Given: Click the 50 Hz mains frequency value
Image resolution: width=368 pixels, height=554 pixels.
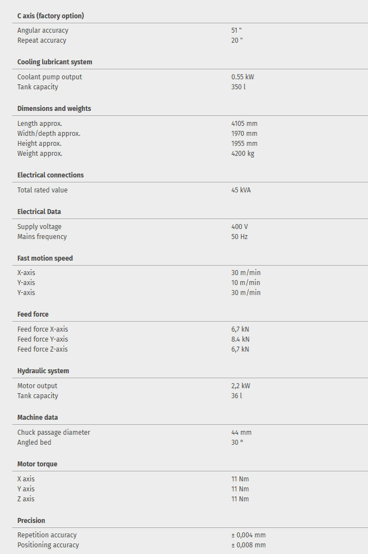Looking at the screenshot, I should tap(239, 237).
